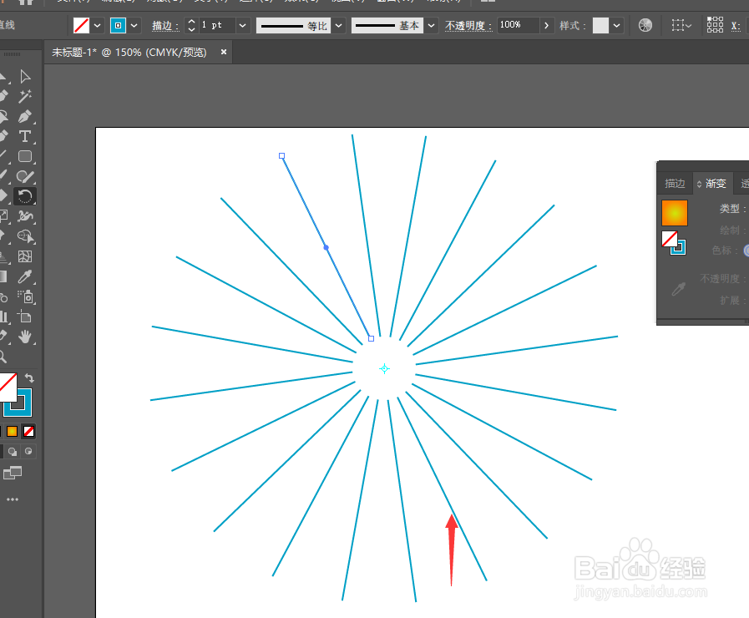The width and height of the screenshot is (749, 618).
Task: Switch to the 渐变 panel tab
Action: pyautogui.click(x=716, y=184)
